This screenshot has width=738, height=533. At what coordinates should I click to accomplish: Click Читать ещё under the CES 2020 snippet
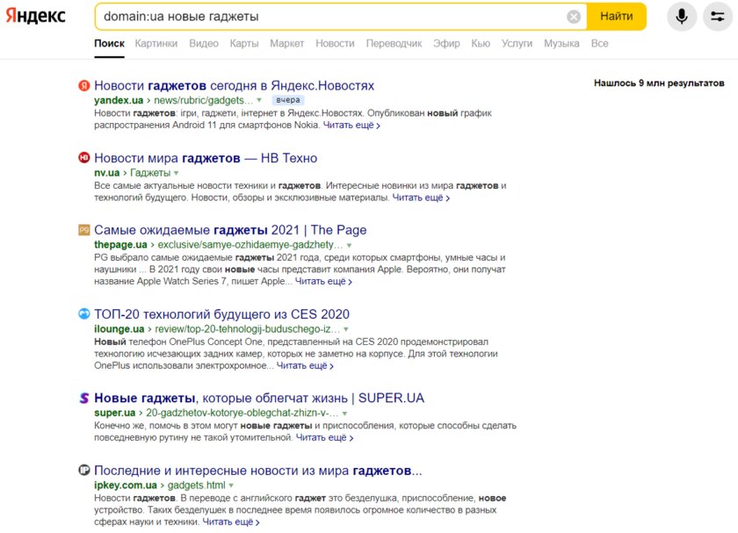click(x=305, y=365)
